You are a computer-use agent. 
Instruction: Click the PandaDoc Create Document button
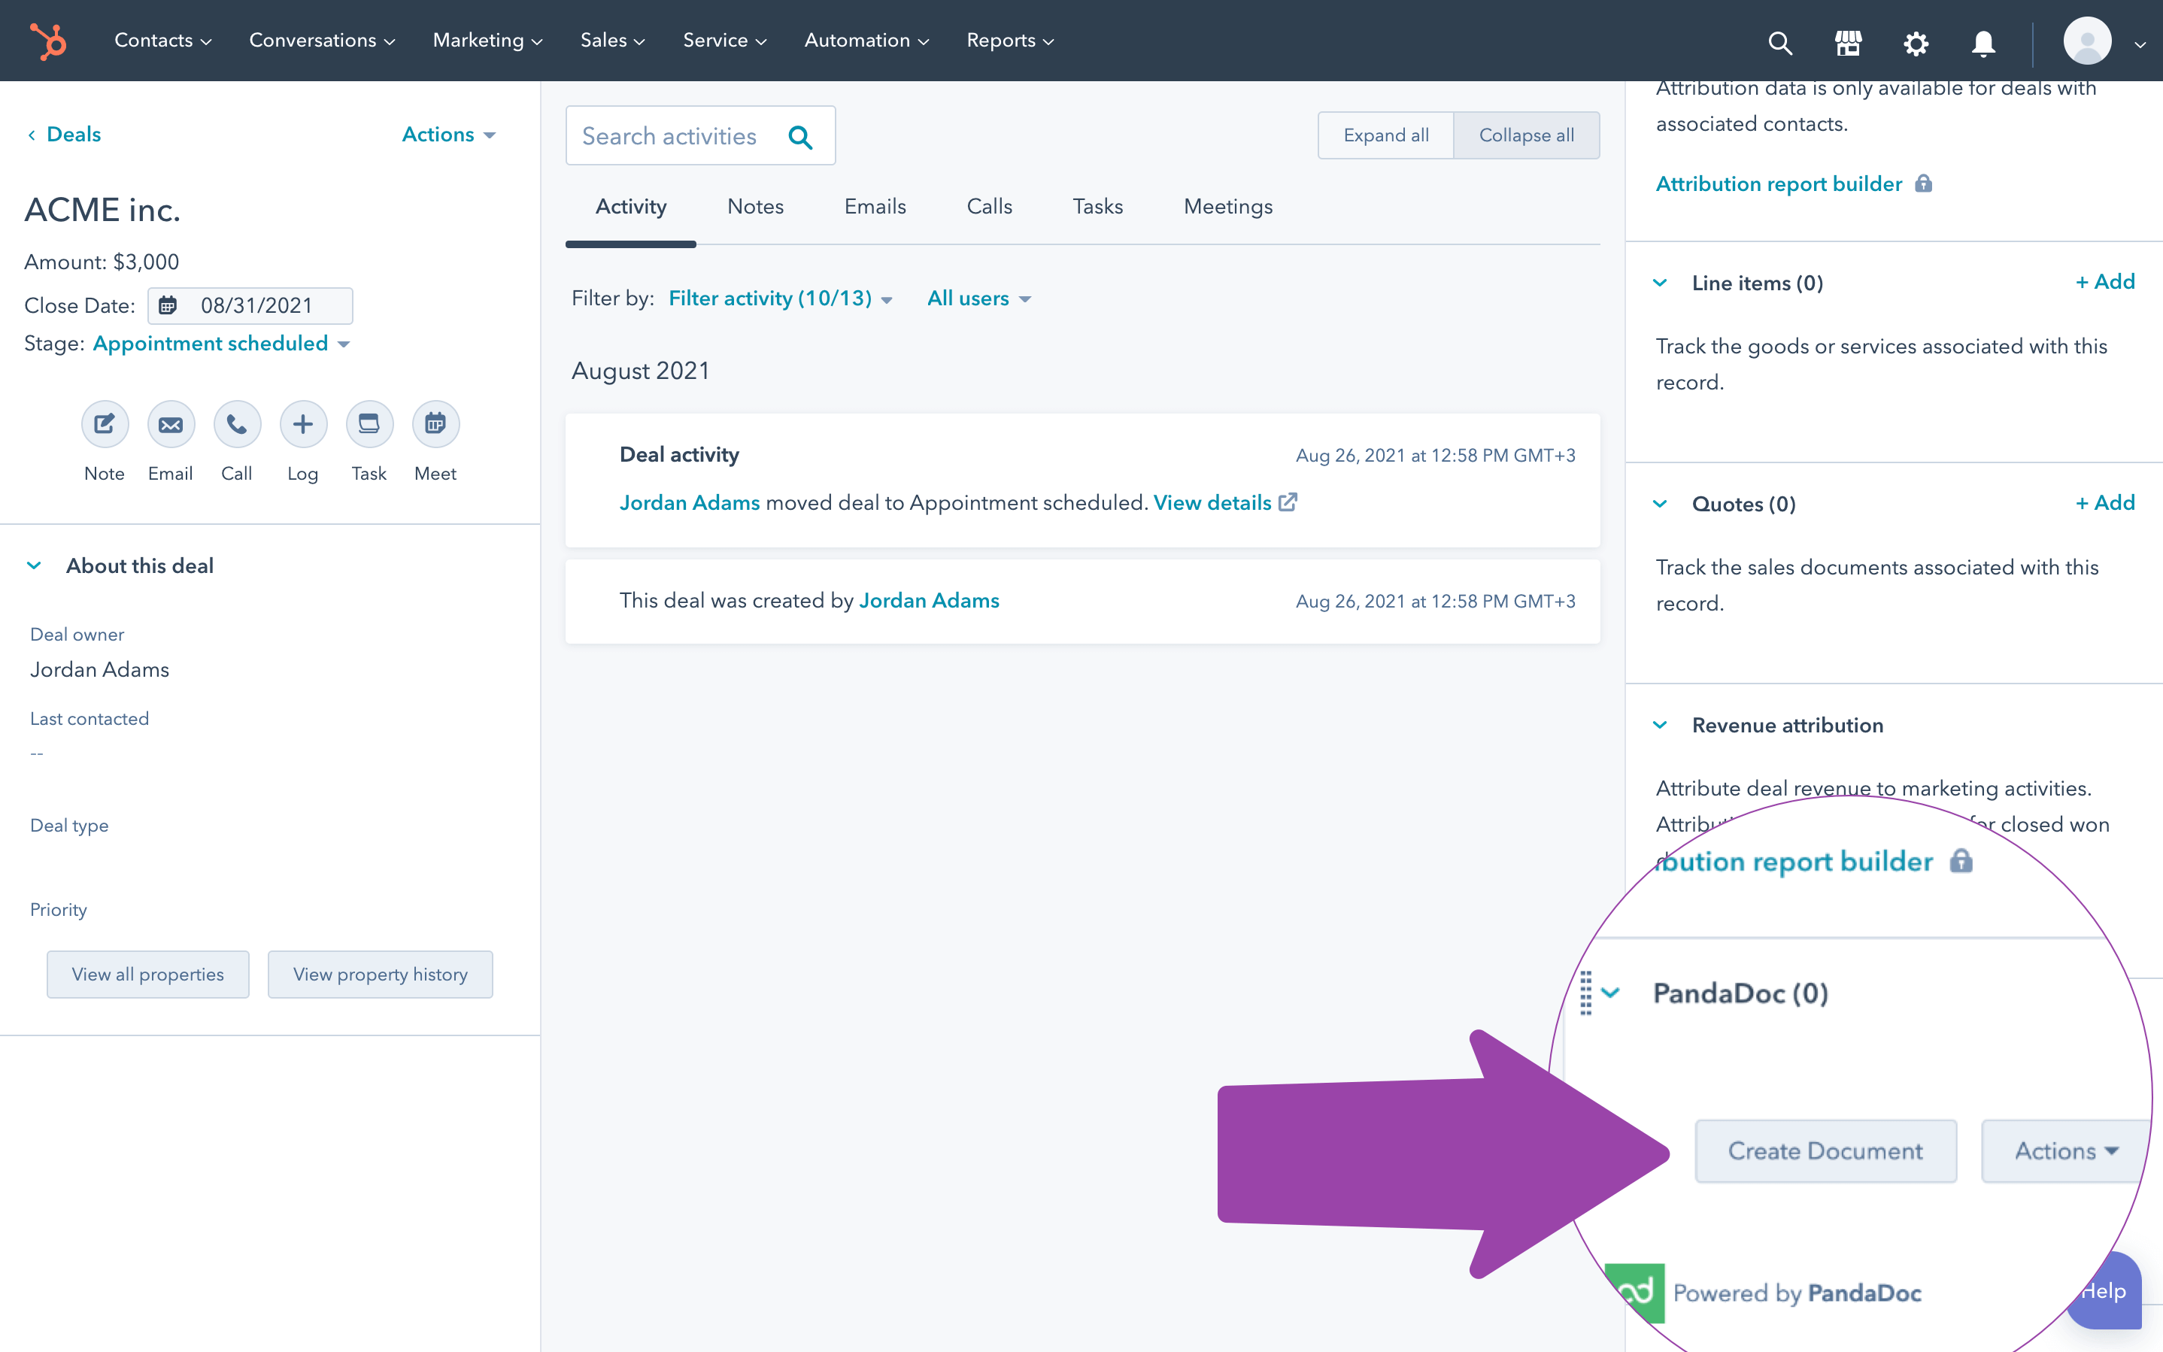coord(1825,1150)
